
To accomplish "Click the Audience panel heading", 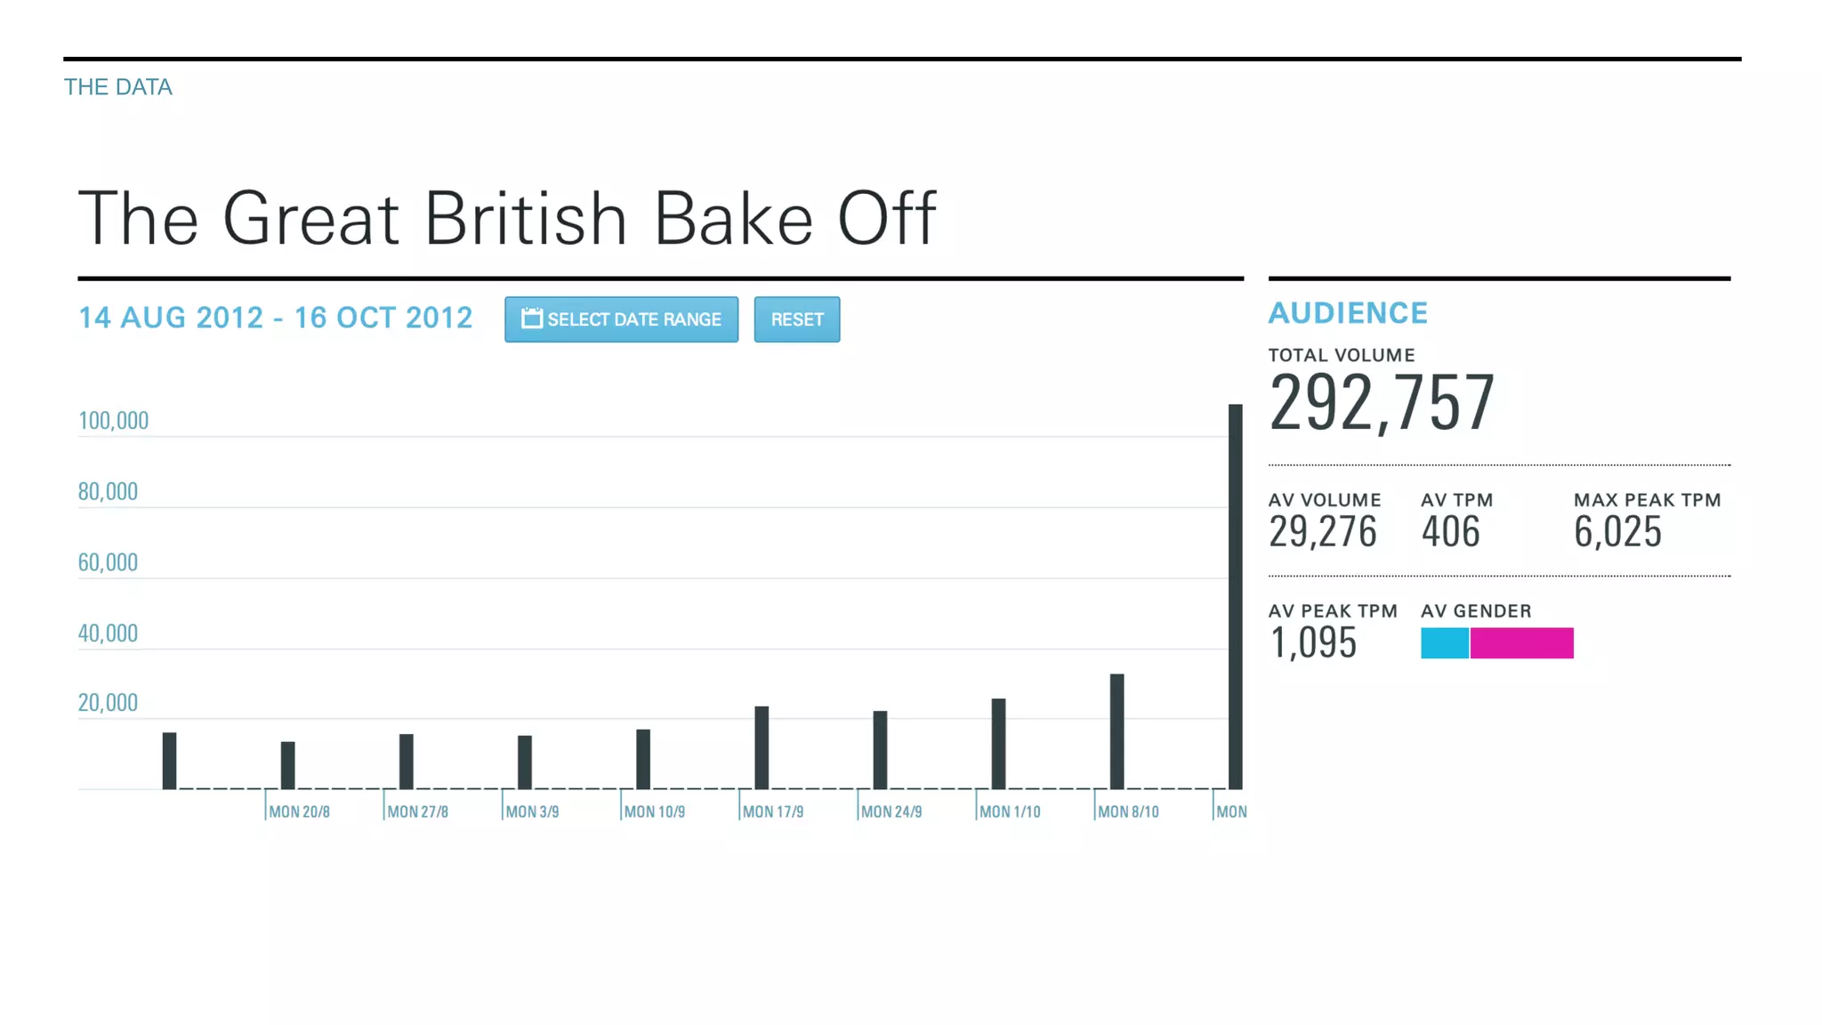I will pyautogui.click(x=1348, y=313).
